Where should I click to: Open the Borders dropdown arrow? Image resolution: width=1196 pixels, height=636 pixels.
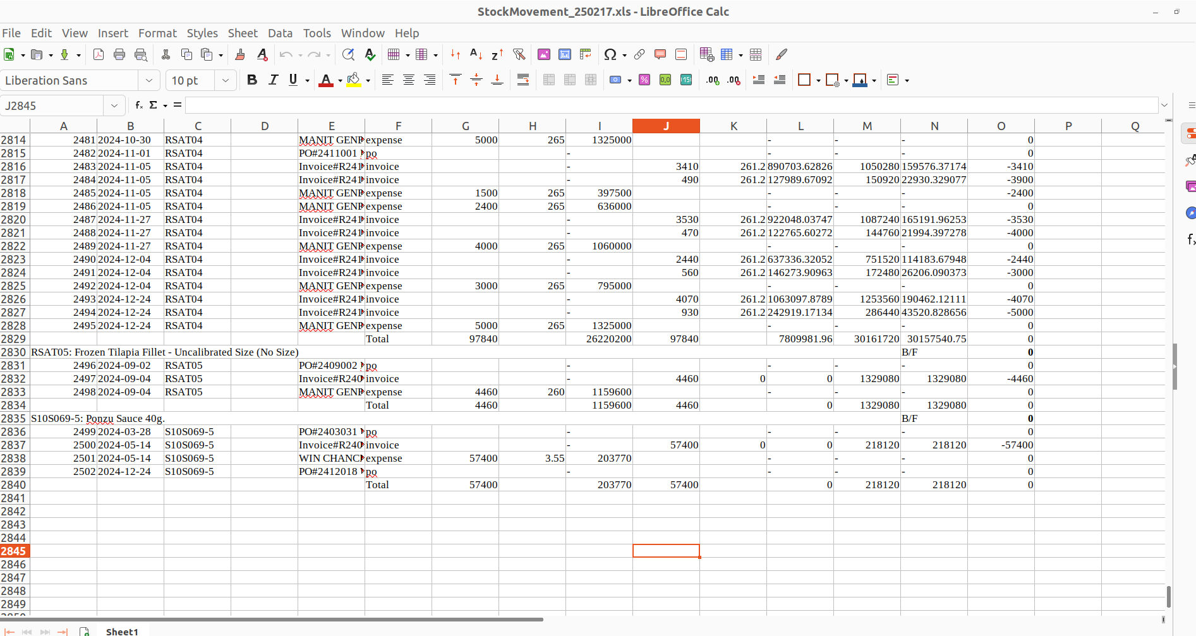[818, 81]
